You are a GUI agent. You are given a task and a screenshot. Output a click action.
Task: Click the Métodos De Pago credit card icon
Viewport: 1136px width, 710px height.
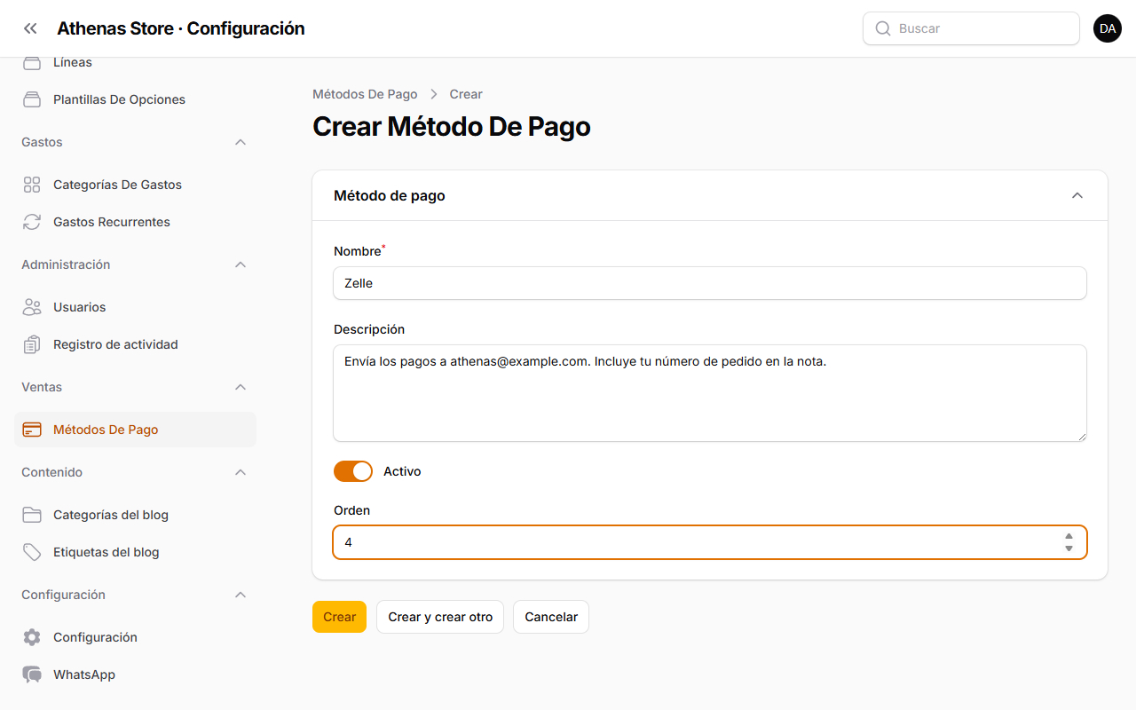click(x=32, y=430)
